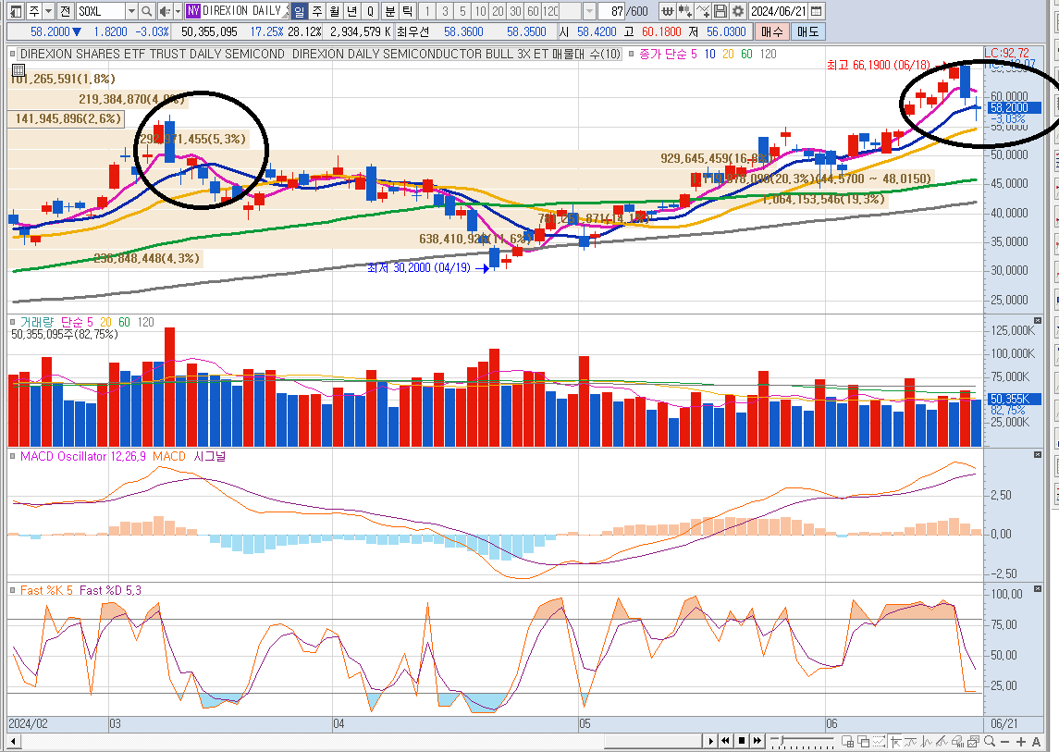Select interval preset 10
This screenshot has width=1059, height=752.
pyautogui.click(x=480, y=11)
